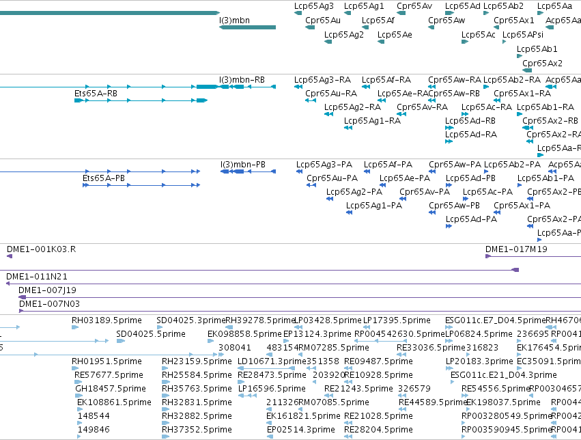The image size is (581, 440).
Task: Open BAC clone DME1-011N21
Action: [x=37, y=277]
